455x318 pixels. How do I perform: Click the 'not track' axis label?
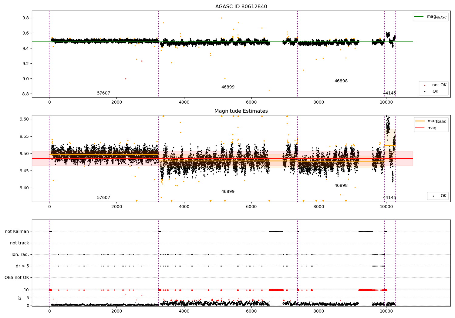point(19,243)
